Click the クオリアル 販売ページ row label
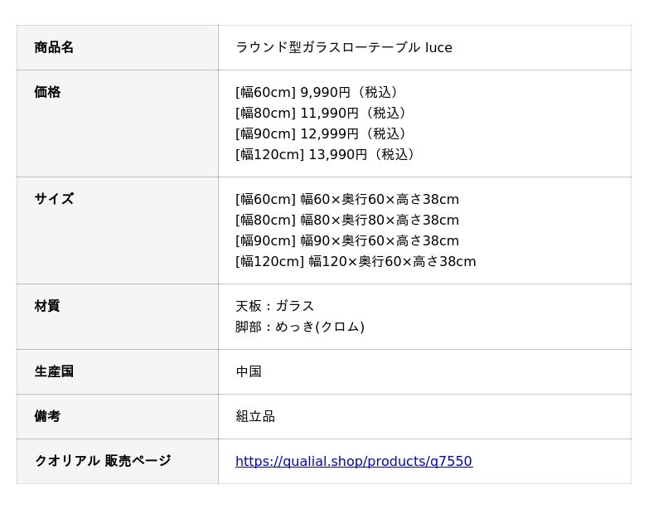The height and width of the screenshot is (509, 663). (103, 461)
